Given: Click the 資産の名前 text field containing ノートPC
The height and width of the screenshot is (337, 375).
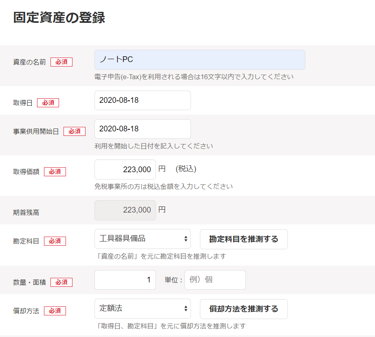Looking at the screenshot, I should click(x=200, y=60).
